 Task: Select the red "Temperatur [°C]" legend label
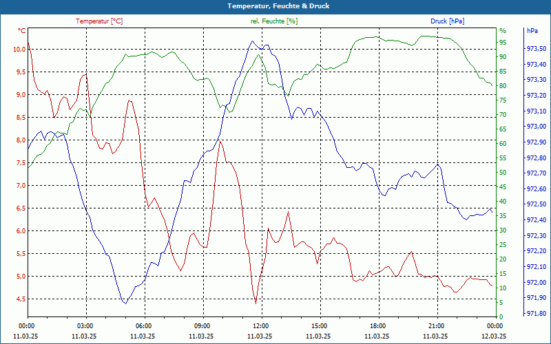(99, 21)
